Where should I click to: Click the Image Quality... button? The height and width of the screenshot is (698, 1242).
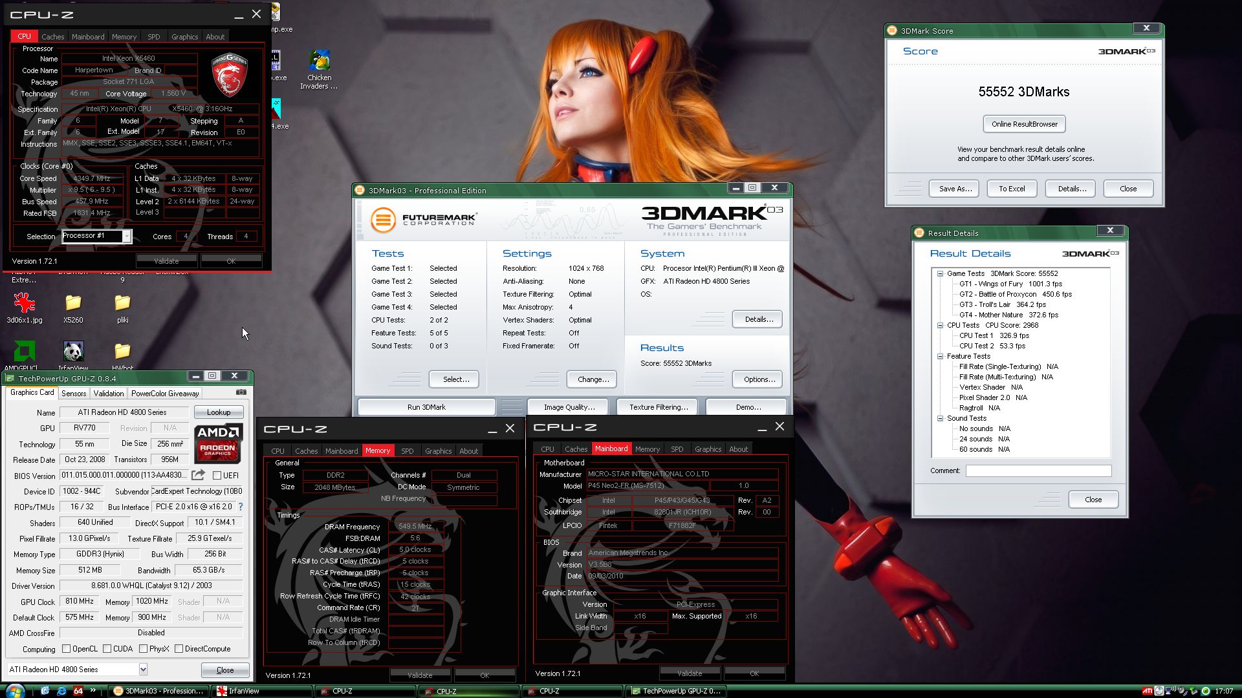(x=569, y=407)
